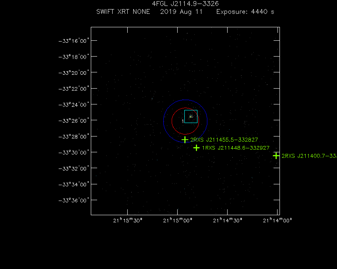Viewport: 337px width, 269px height.
Task: Click the -33°34'00" declination label
Action: coord(74,184)
